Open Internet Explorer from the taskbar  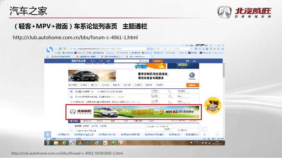pos(64,142)
